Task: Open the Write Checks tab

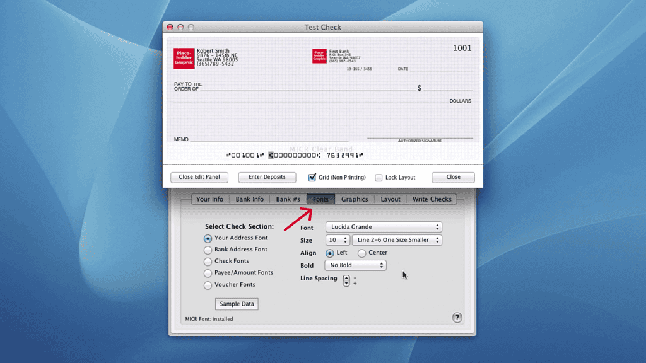Action: 432,199
